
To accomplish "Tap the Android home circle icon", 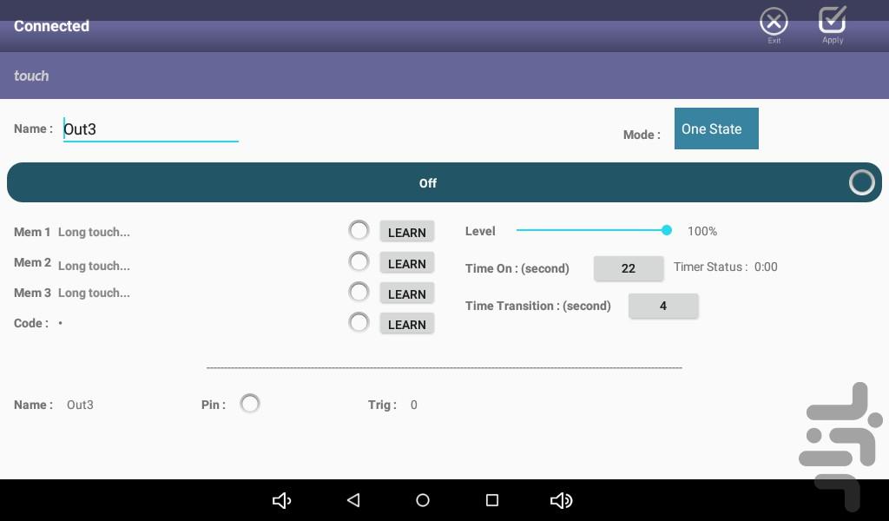I will click(423, 500).
